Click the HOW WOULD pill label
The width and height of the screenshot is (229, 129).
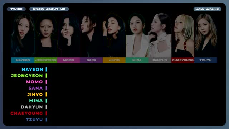click(208, 9)
